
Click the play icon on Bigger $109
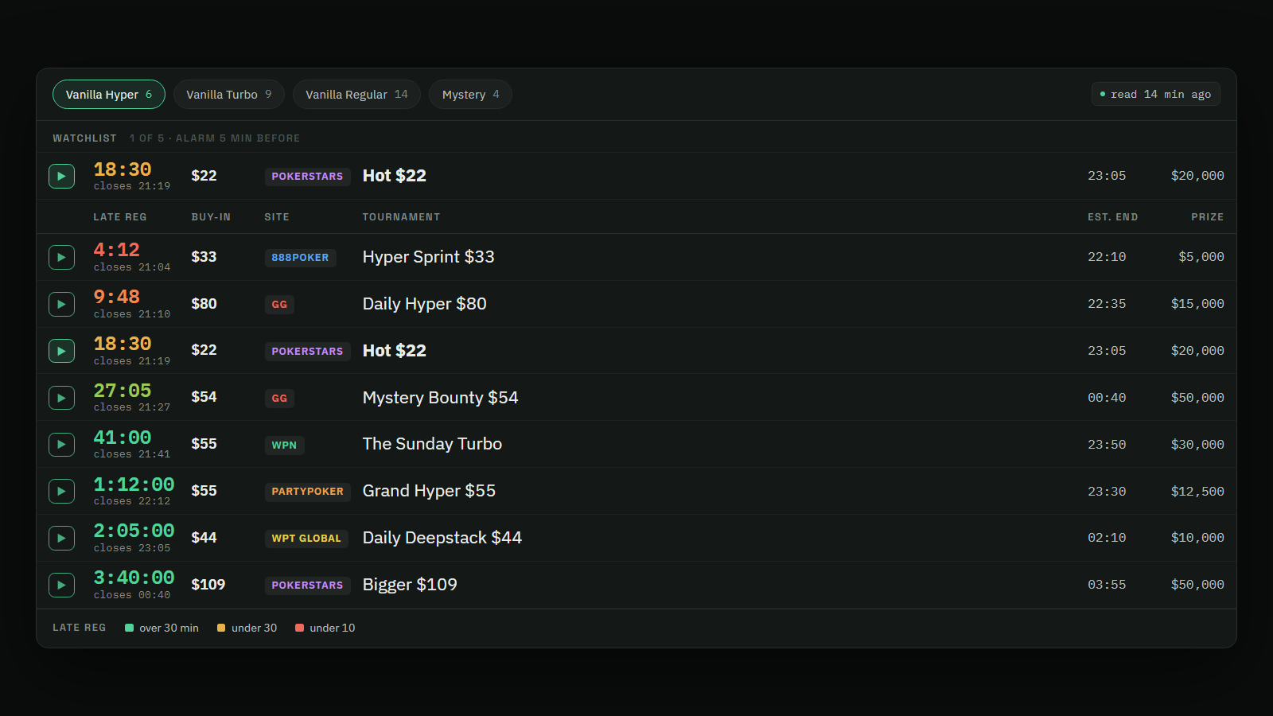[61, 585]
